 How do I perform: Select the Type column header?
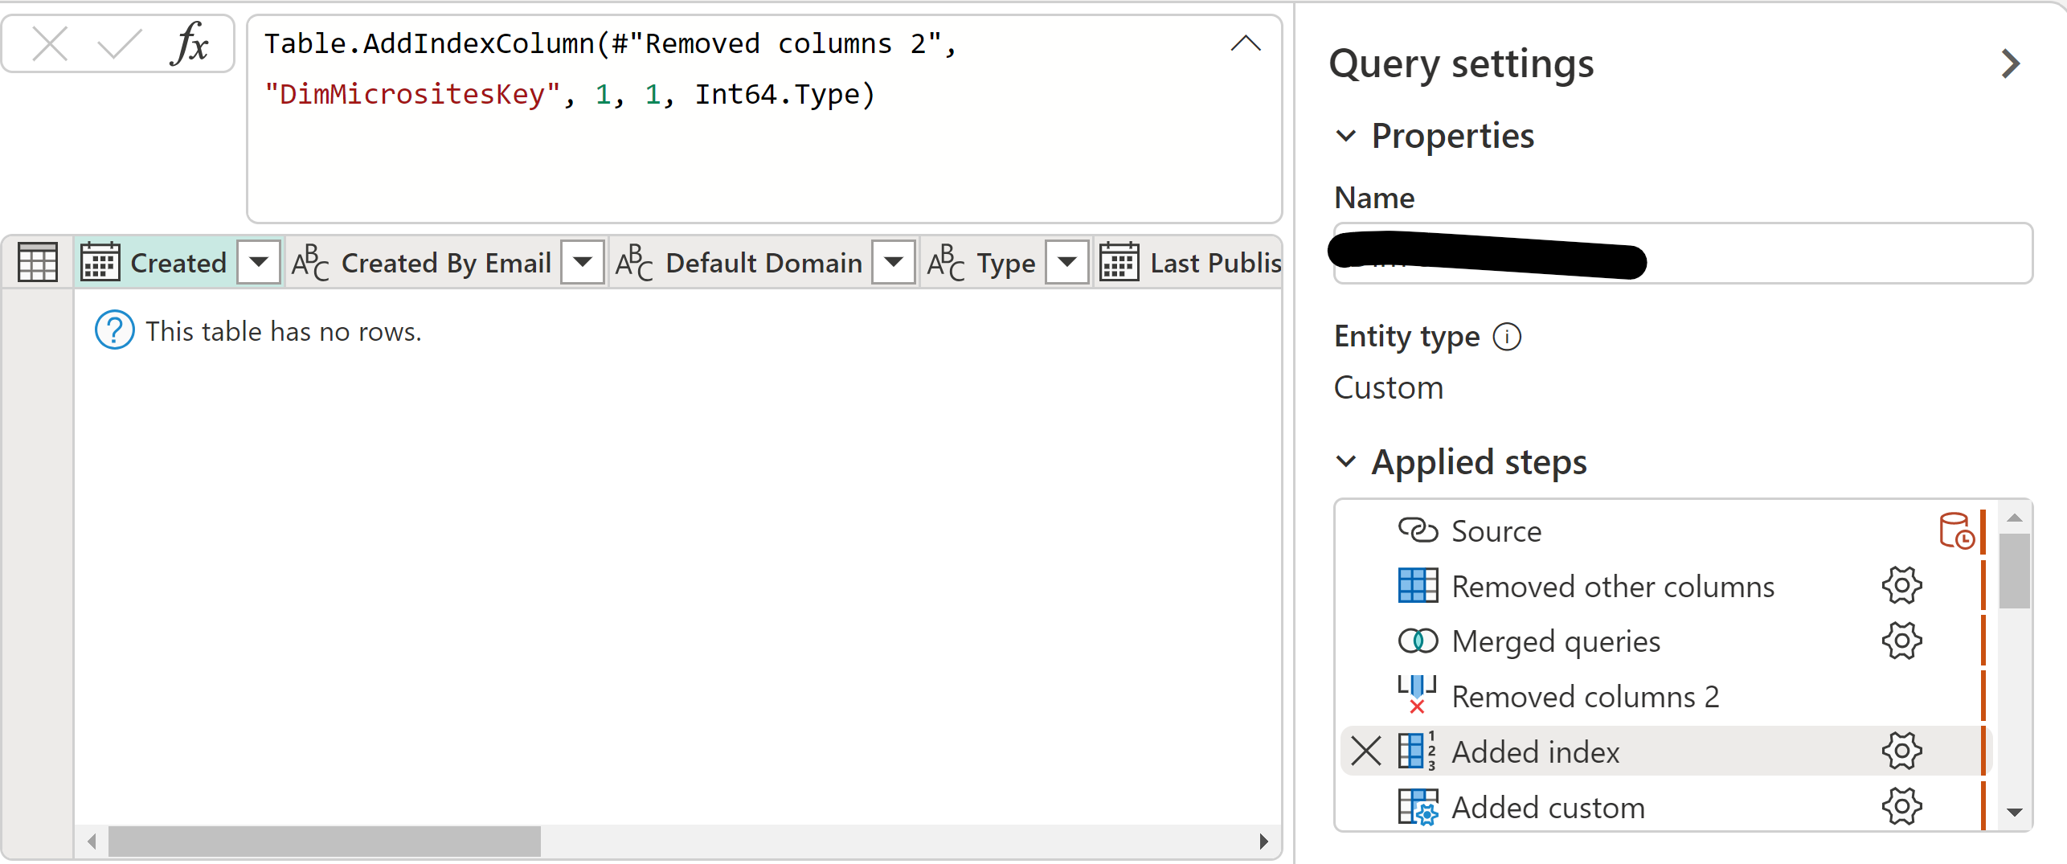point(1006,263)
